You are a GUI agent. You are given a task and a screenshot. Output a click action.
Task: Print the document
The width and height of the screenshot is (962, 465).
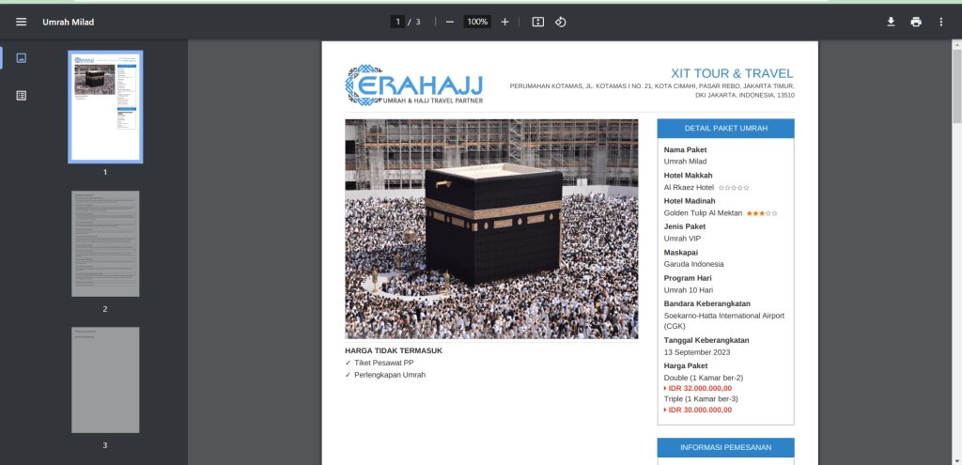pyautogui.click(x=916, y=22)
